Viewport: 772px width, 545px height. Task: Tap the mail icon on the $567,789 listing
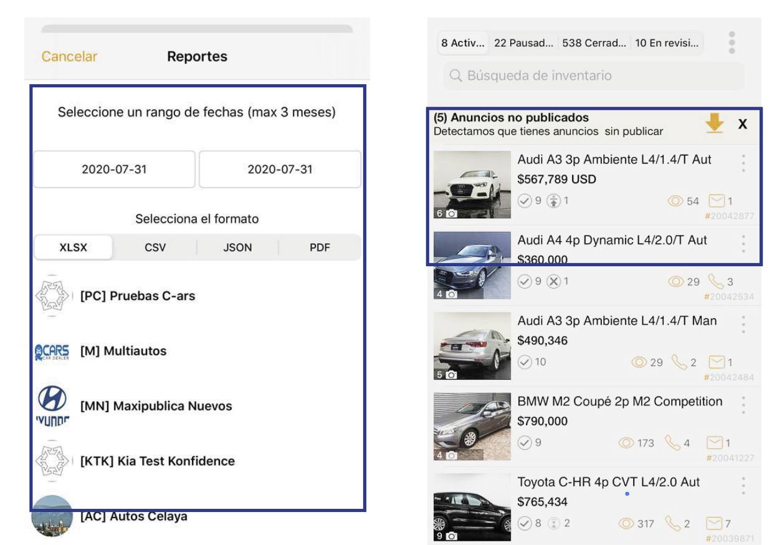click(717, 201)
